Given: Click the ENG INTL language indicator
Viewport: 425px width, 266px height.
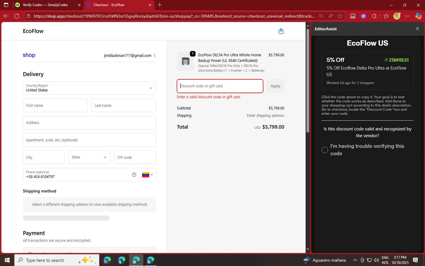Looking at the screenshot, I should coord(385,260).
